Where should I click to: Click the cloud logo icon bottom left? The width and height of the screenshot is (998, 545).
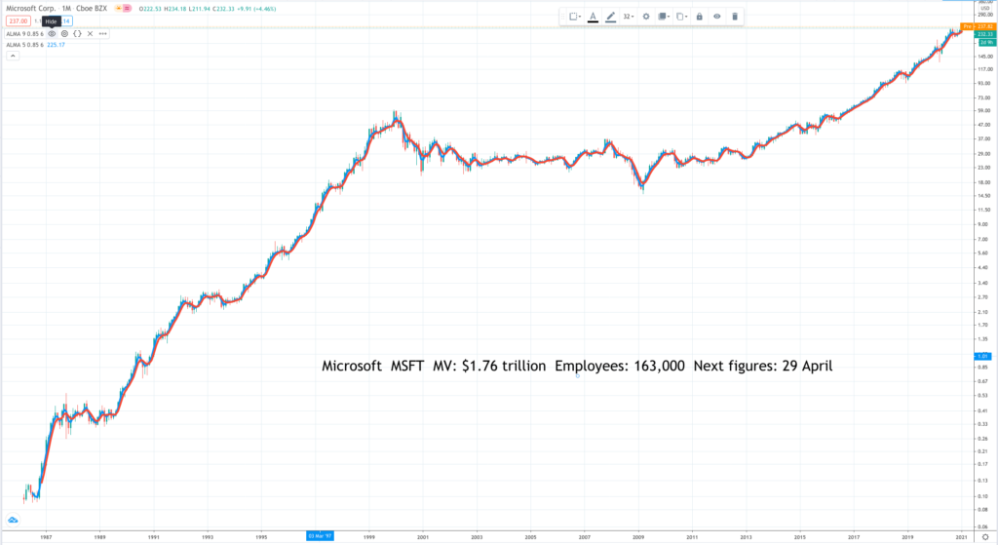pos(13,521)
